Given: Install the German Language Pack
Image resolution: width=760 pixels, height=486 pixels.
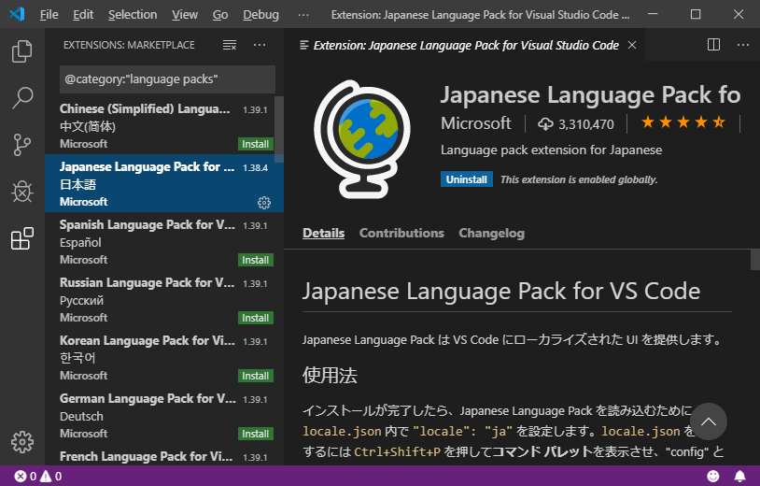Looking at the screenshot, I should (256, 434).
